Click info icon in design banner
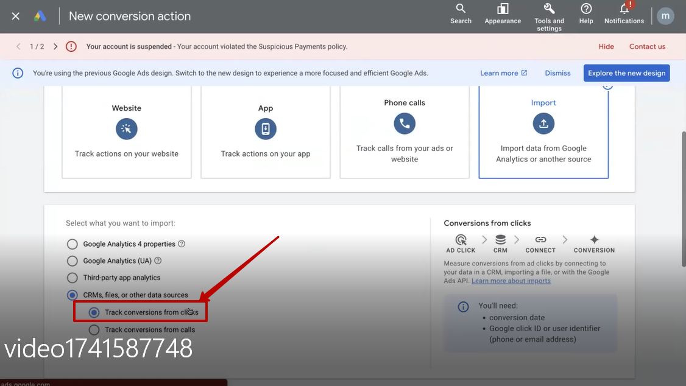Viewport: 686px width, 386px height. (18, 73)
